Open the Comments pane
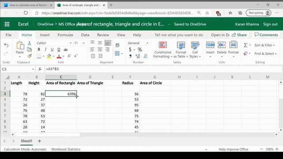Image resolution: width=283 pixels, height=159 pixels. [x=266, y=35]
